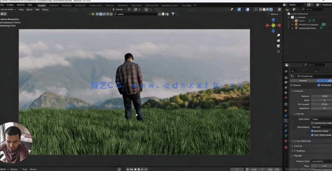The height and width of the screenshot is (171, 332).
Task: Select material preview viewport shading
Action: pos(267,9)
